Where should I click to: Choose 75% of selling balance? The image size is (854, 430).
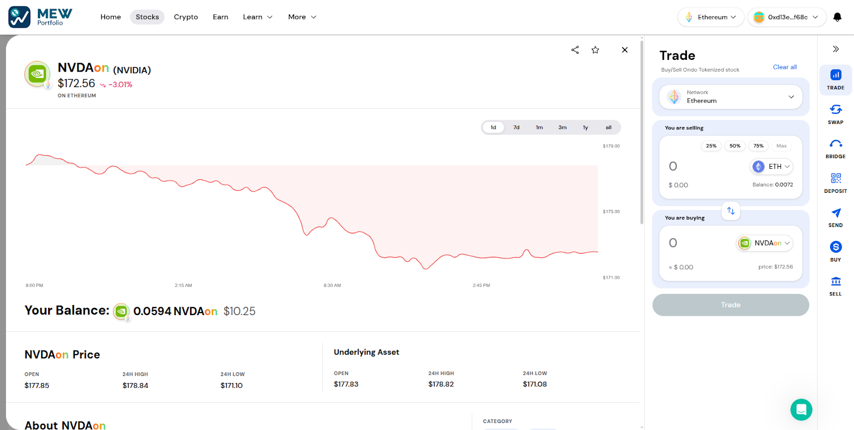(x=758, y=146)
